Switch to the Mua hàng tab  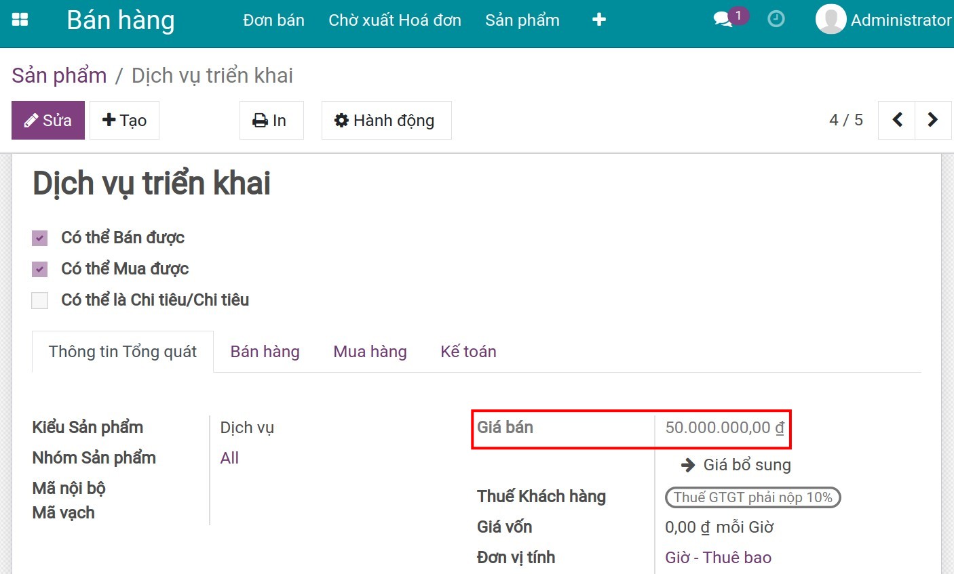point(370,352)
